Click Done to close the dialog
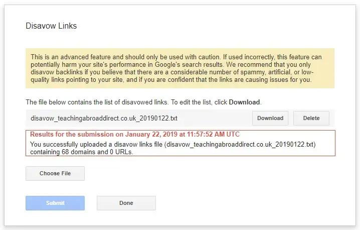 pos(126,203)
